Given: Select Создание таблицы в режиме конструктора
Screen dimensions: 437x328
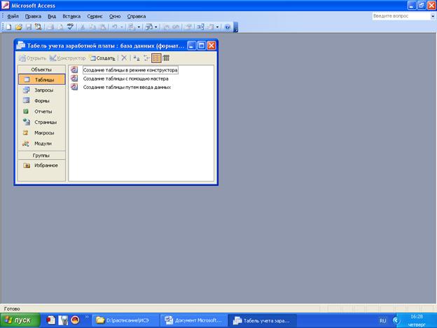Looking at the screenshot, I should coord(130,70).
